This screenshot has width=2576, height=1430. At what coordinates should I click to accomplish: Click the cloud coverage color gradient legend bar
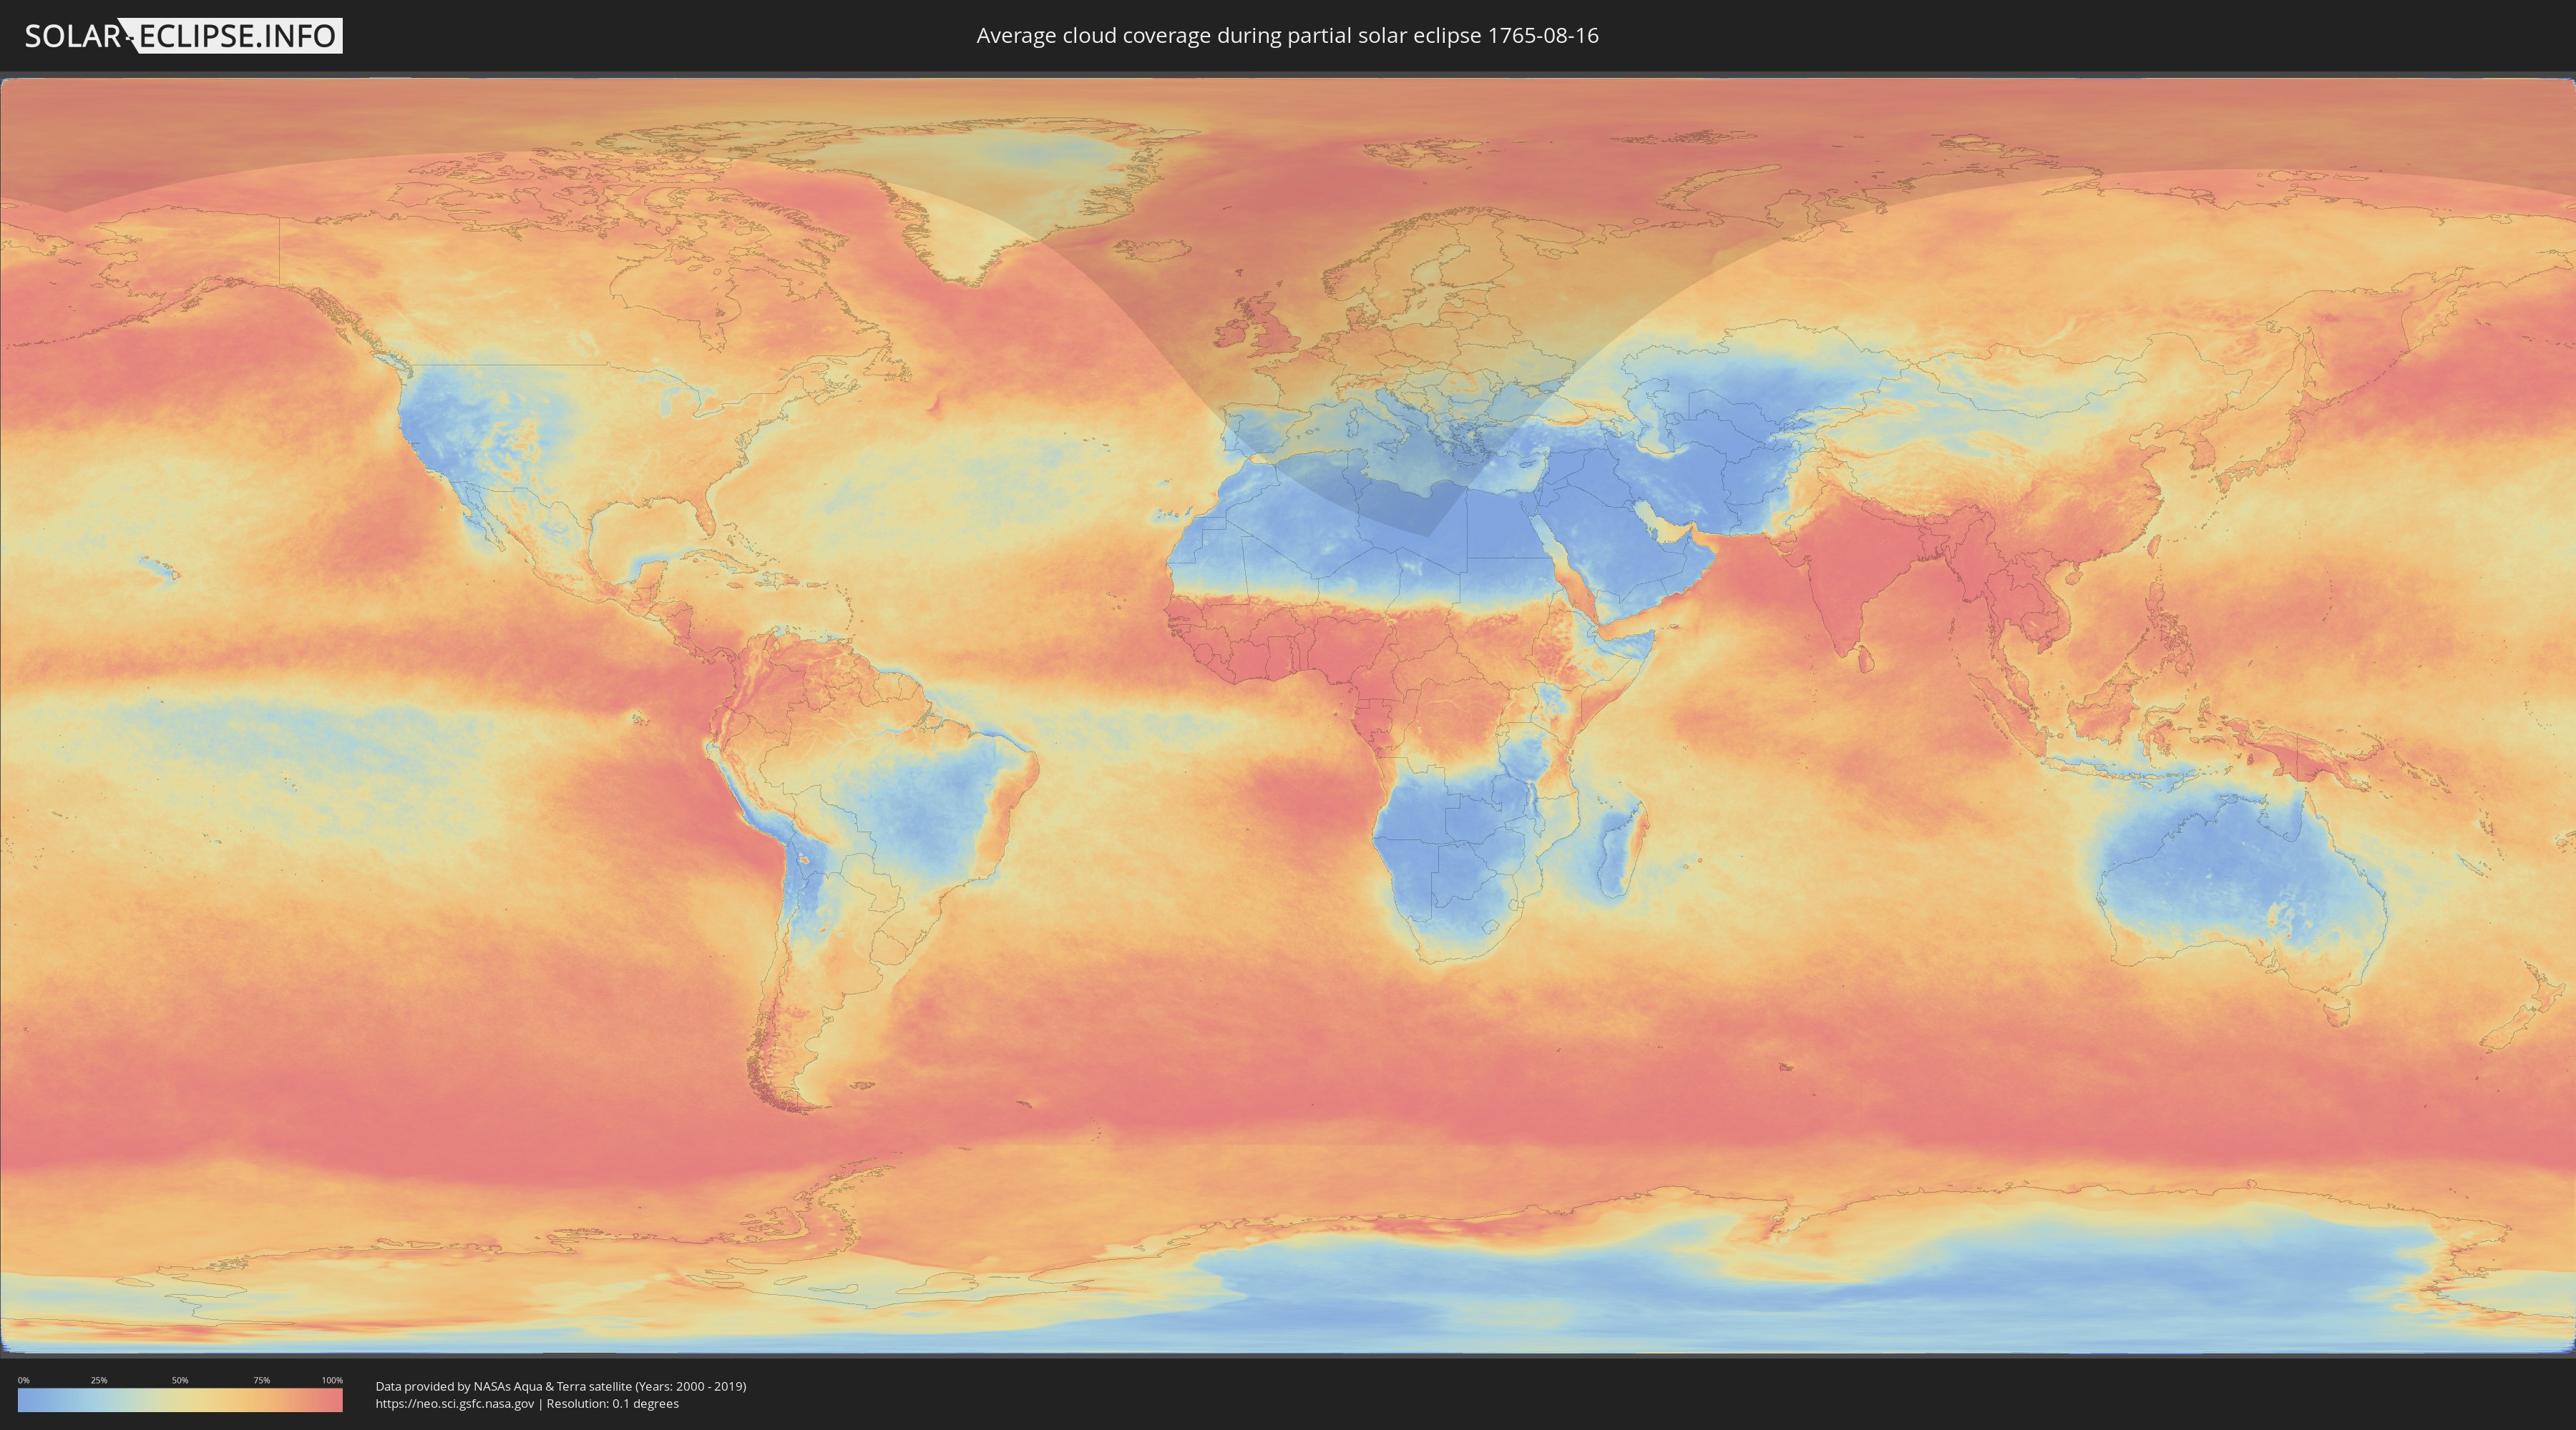[180, 1400]
